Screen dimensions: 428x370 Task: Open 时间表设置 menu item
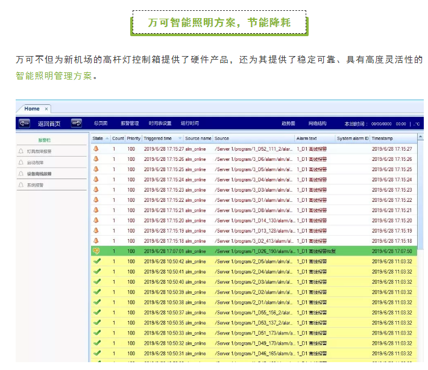coord(160,124)
